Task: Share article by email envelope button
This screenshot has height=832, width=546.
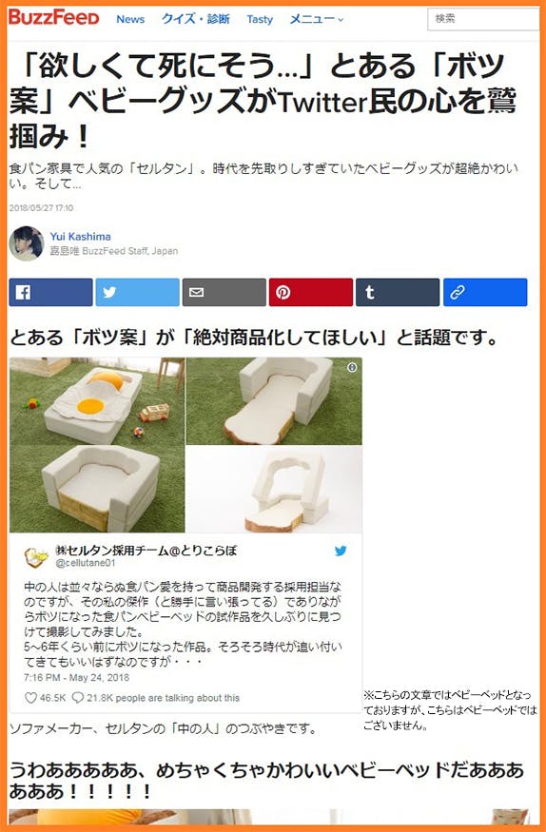Action: point(224,292)
